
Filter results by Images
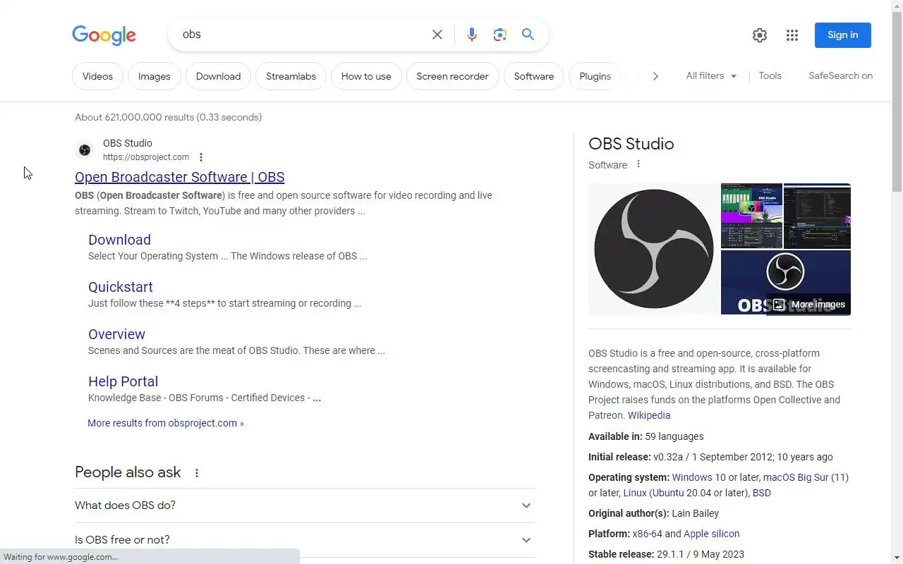pyautogui.click(x=154, y=76)
